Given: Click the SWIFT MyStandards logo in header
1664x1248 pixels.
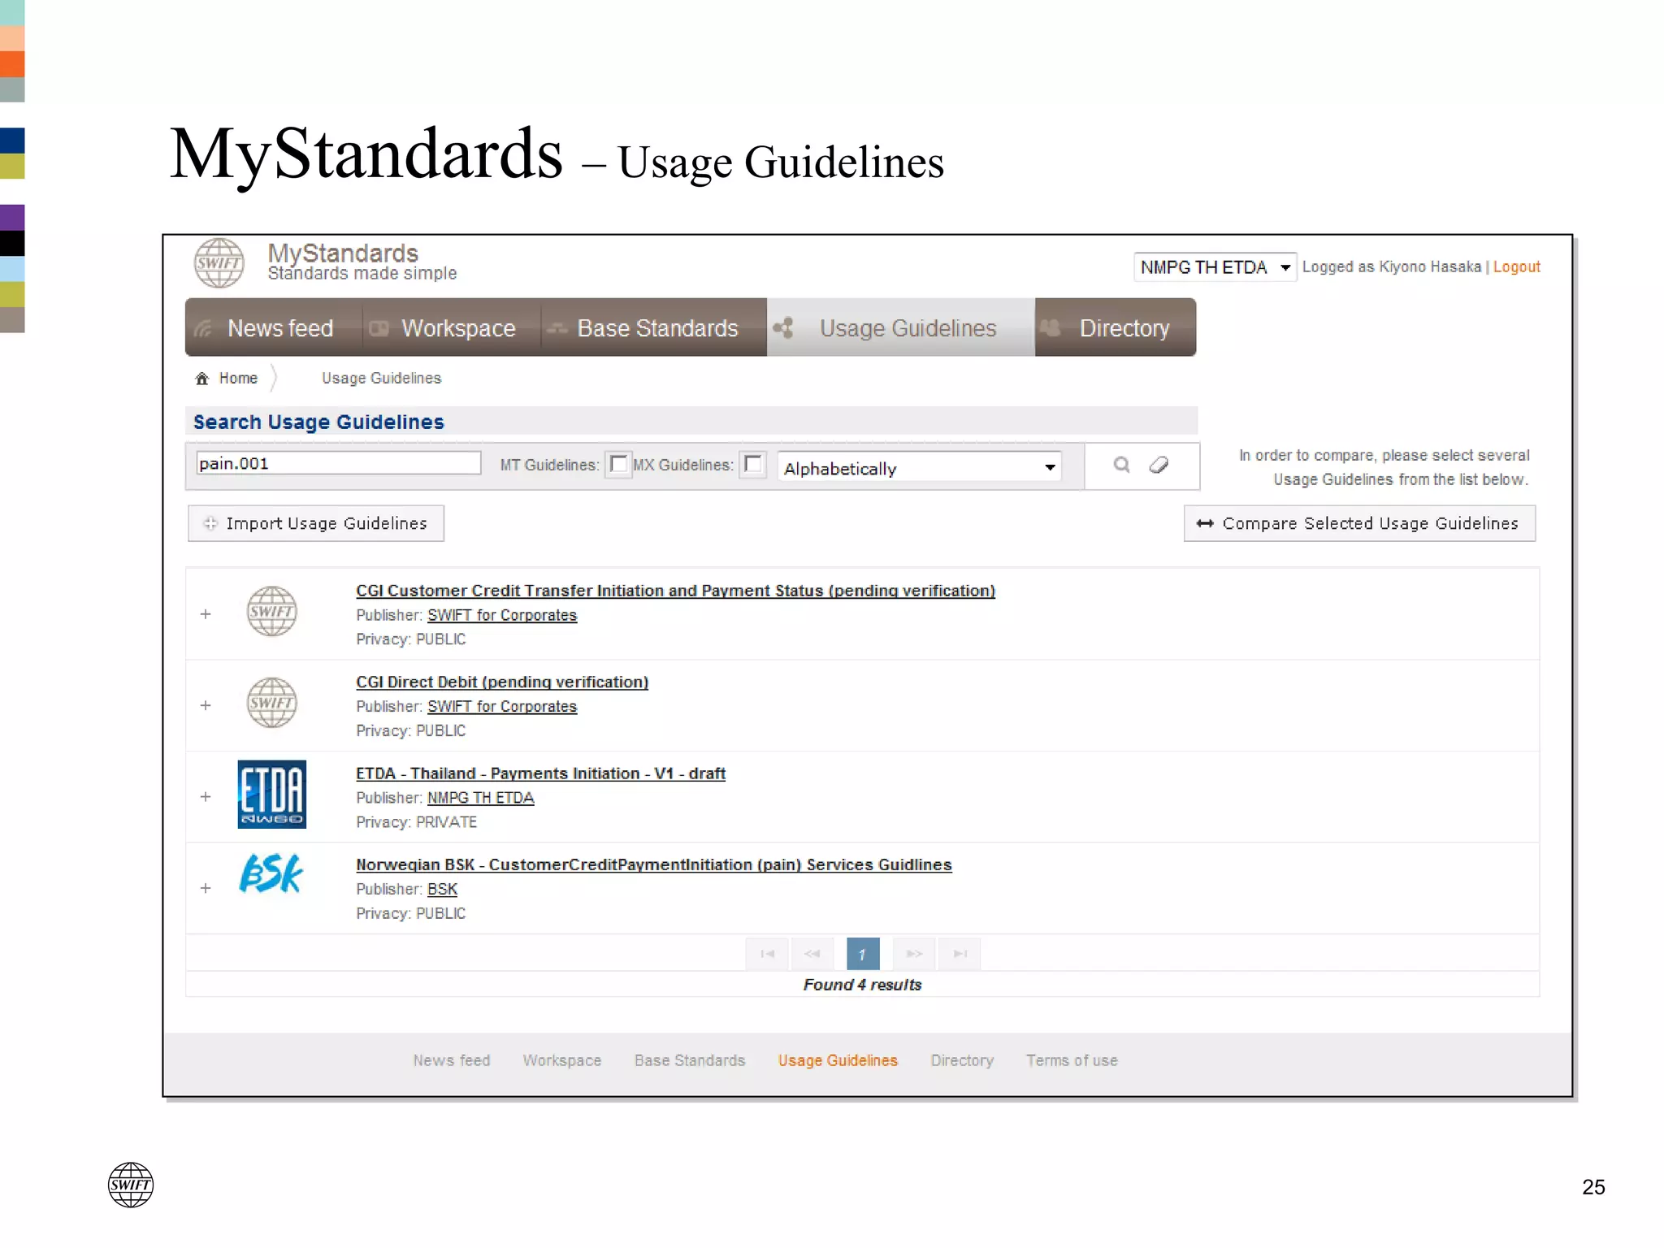Looking at the screenshot, I should coord(219,262).
